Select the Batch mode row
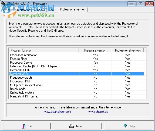155x131 pixels. [x=77, y=89]
